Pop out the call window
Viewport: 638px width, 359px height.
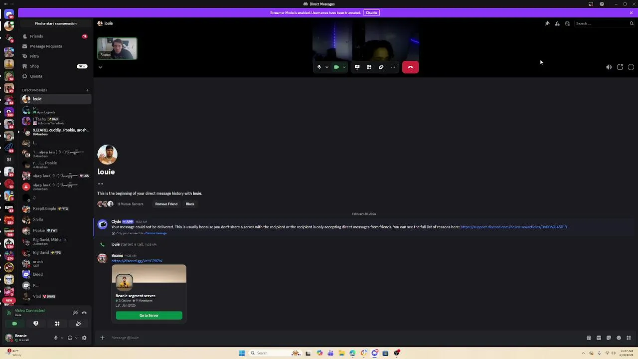(x=620, y=67)
